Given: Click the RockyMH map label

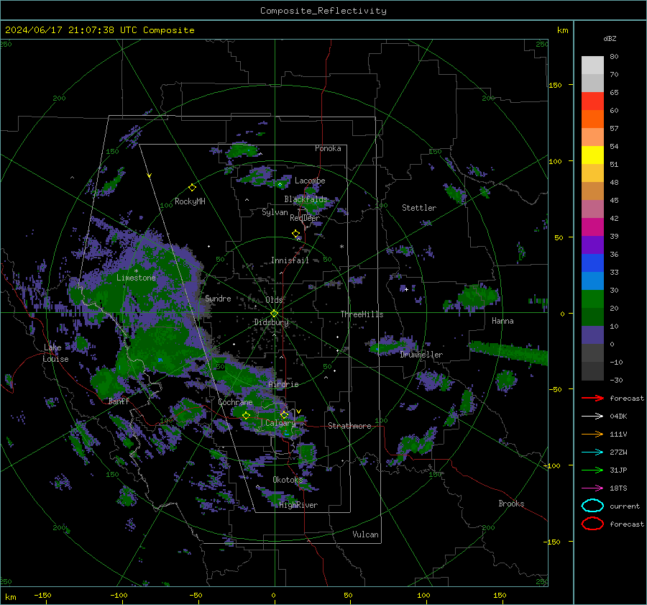Looking at the screenshot, I should pyautogui.click(x=190, y=201).
